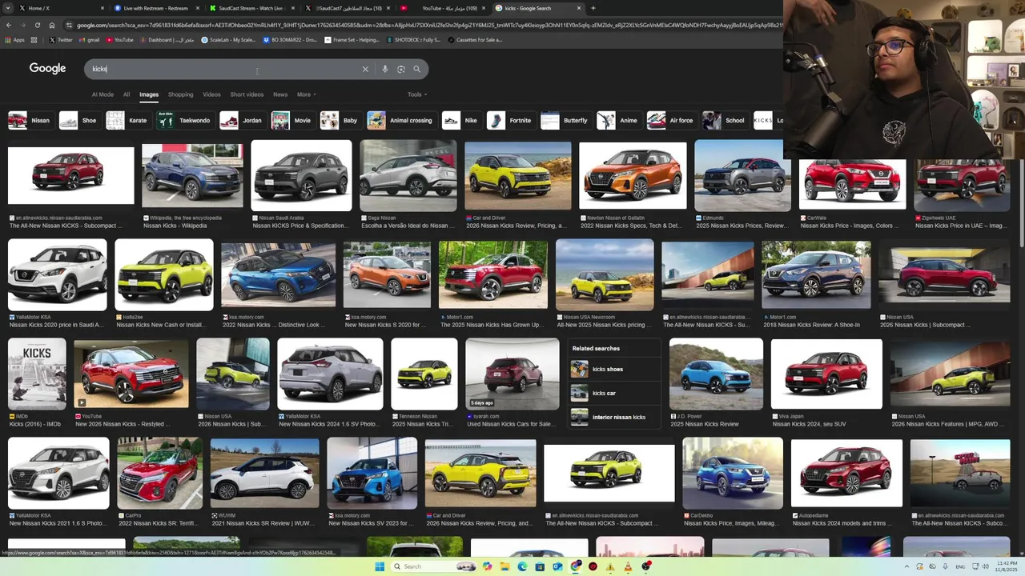The height and width of the screenshot is (576, 1025).
Task: Filter images by the Fortnite chip
Action: click(x=510, y=121)
